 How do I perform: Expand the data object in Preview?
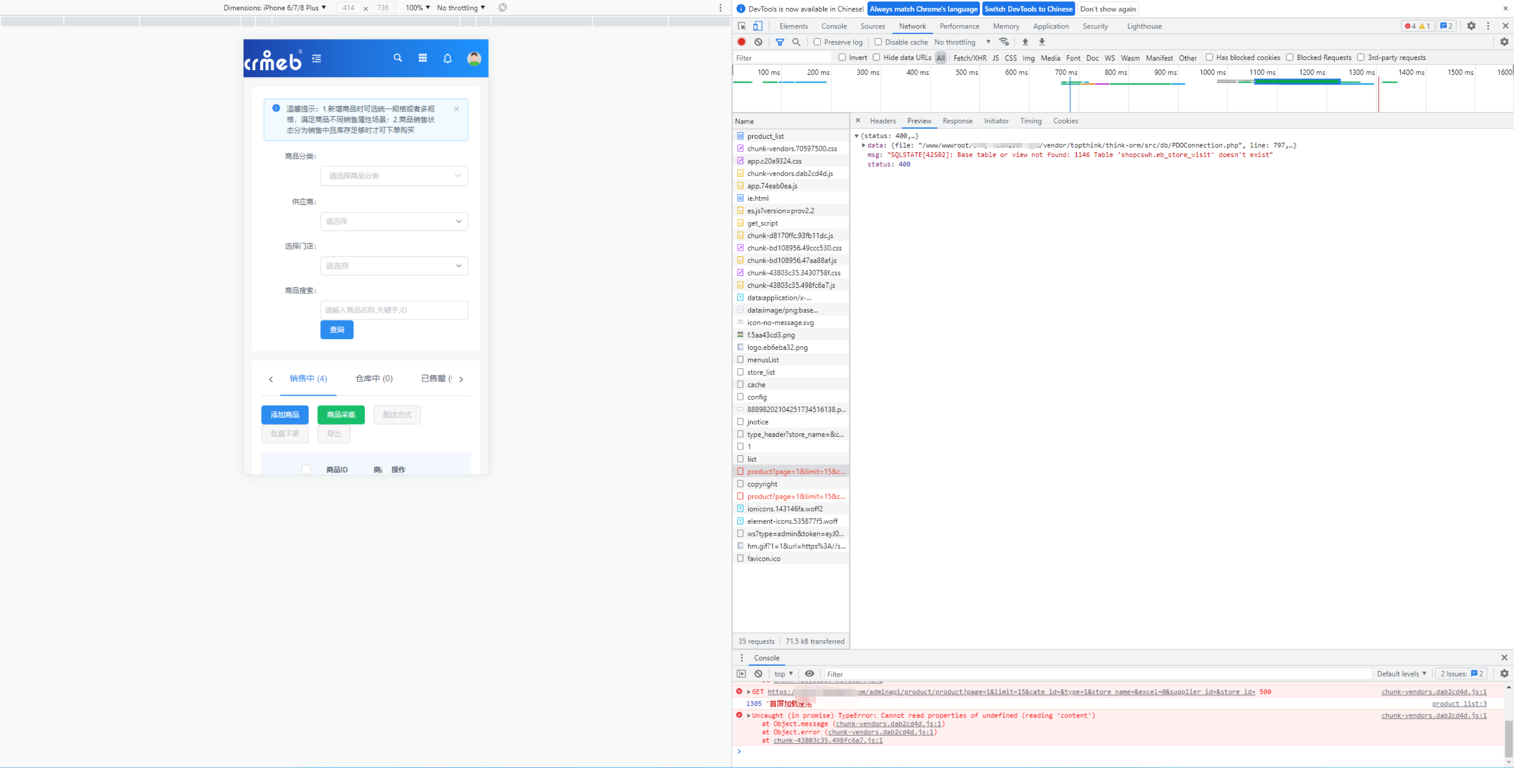[863, 145]
